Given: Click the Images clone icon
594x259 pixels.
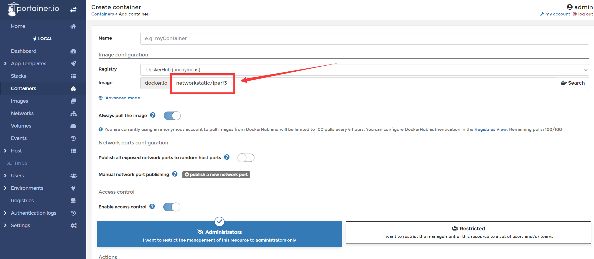Looking at the screenshot, I should tap(73, 101).
